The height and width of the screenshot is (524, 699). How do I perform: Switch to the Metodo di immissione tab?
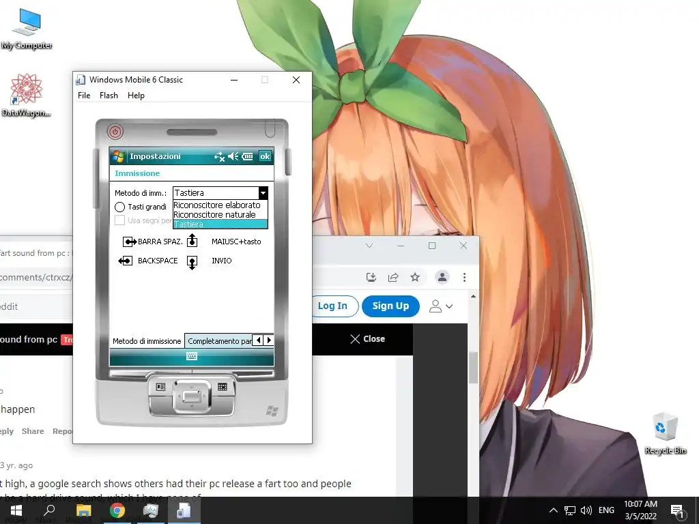click(x=147, y=341)
